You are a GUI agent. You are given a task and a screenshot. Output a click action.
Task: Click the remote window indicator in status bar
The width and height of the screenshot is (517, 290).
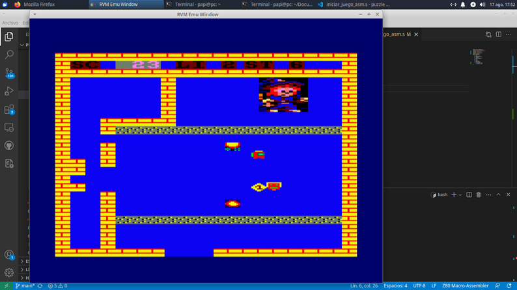(x=7, y=285)
